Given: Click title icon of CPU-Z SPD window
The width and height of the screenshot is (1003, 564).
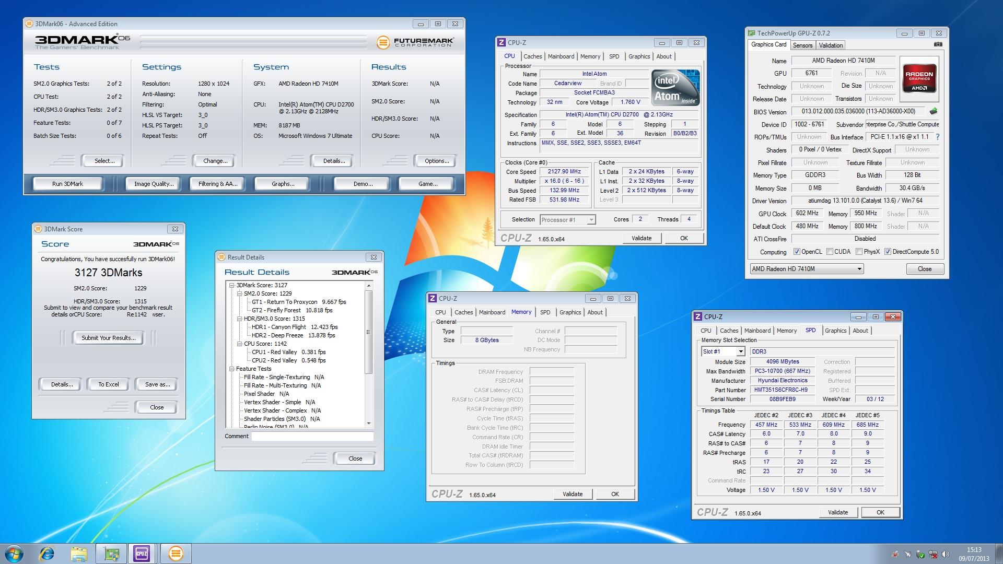Looking at the screenshot, I should [x=698, y=316].
